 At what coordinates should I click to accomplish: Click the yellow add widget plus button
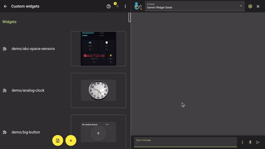tap(71, 140)
